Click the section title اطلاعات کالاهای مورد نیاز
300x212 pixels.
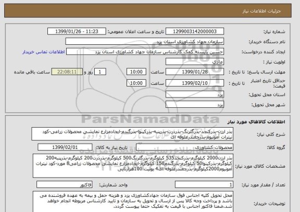click(256, 122)
